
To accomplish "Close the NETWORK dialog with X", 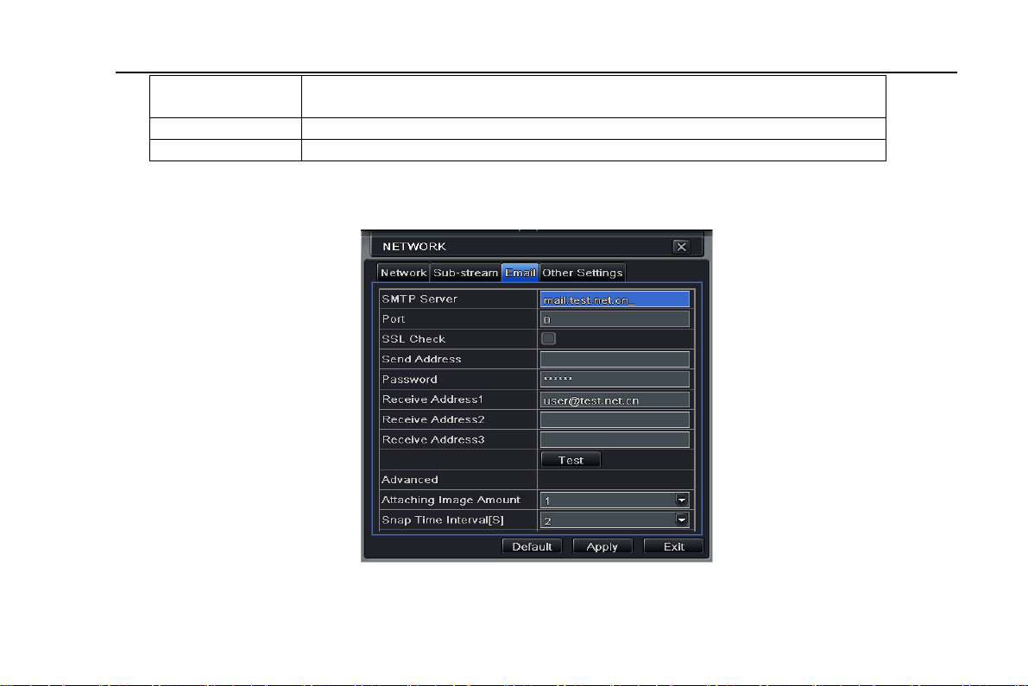I will pos(681,247).
